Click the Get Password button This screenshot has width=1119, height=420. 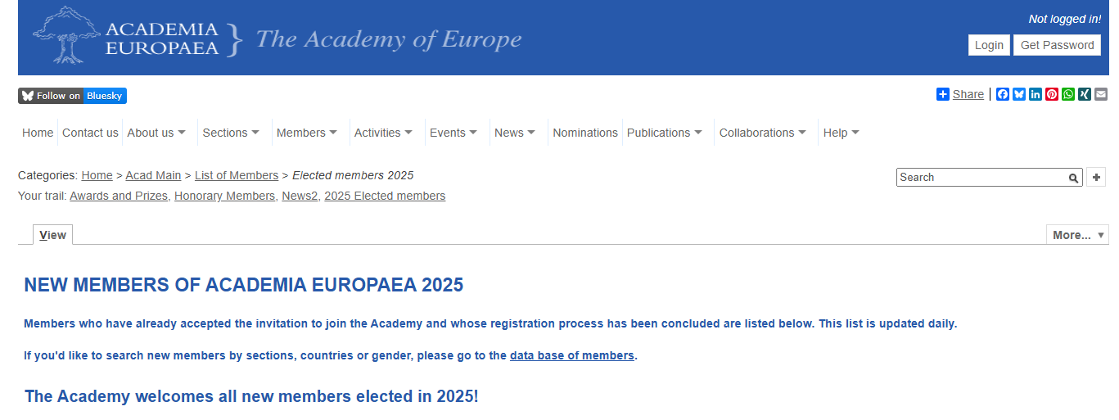coord(1057,45)
